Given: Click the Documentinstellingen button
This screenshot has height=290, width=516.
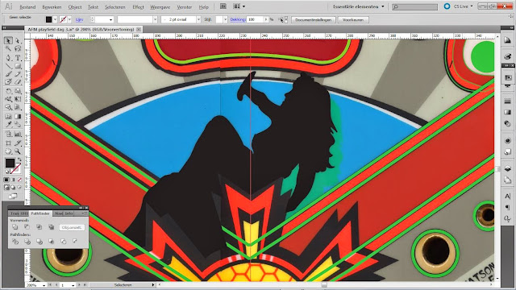Looking at the screenshot, I should click(313, 19).
